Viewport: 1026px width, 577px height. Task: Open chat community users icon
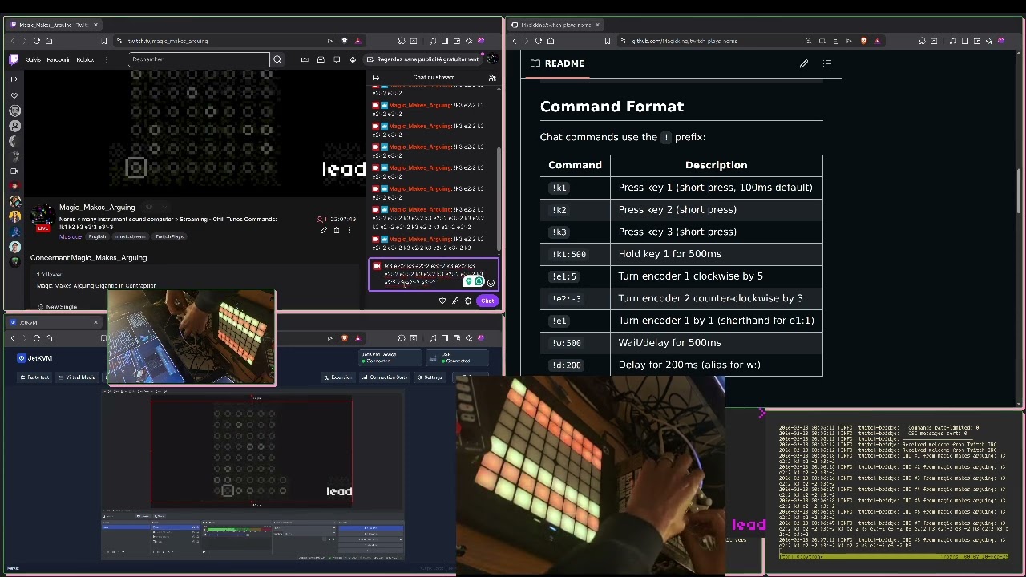(x=492, y=78)
